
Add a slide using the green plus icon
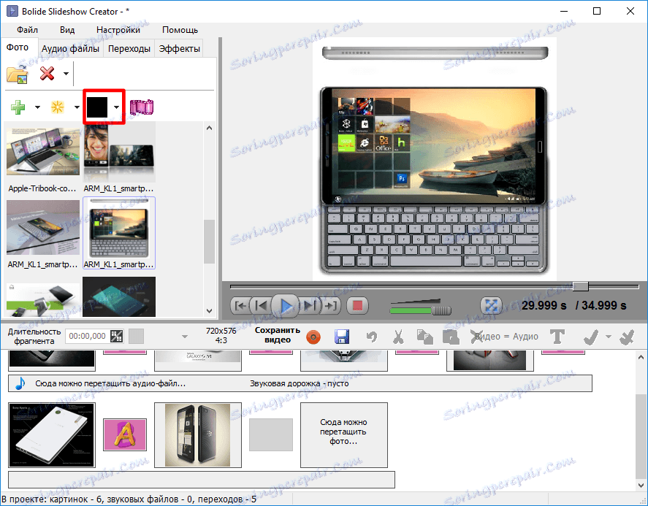pyautogui.click(x=16, y=107)
